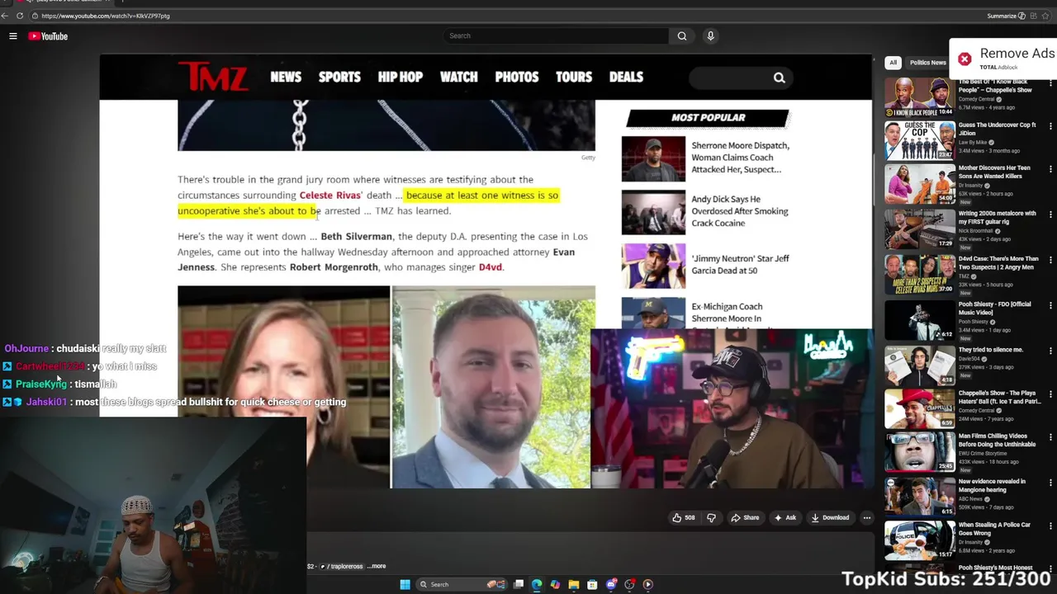
Task: Select the Politics News filter chip
Action: pyautogui.click(x=927, y=63)
